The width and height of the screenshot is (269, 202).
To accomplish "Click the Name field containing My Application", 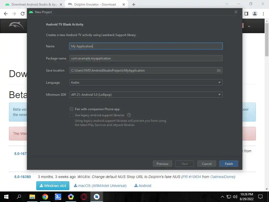I will [x=146, y=46].
